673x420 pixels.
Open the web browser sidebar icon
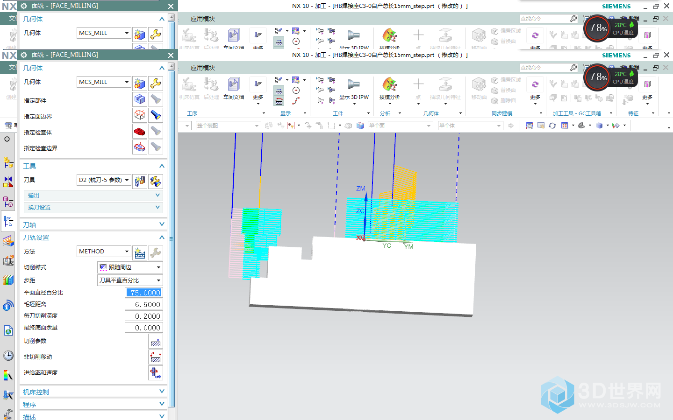(x=8, y=331)
